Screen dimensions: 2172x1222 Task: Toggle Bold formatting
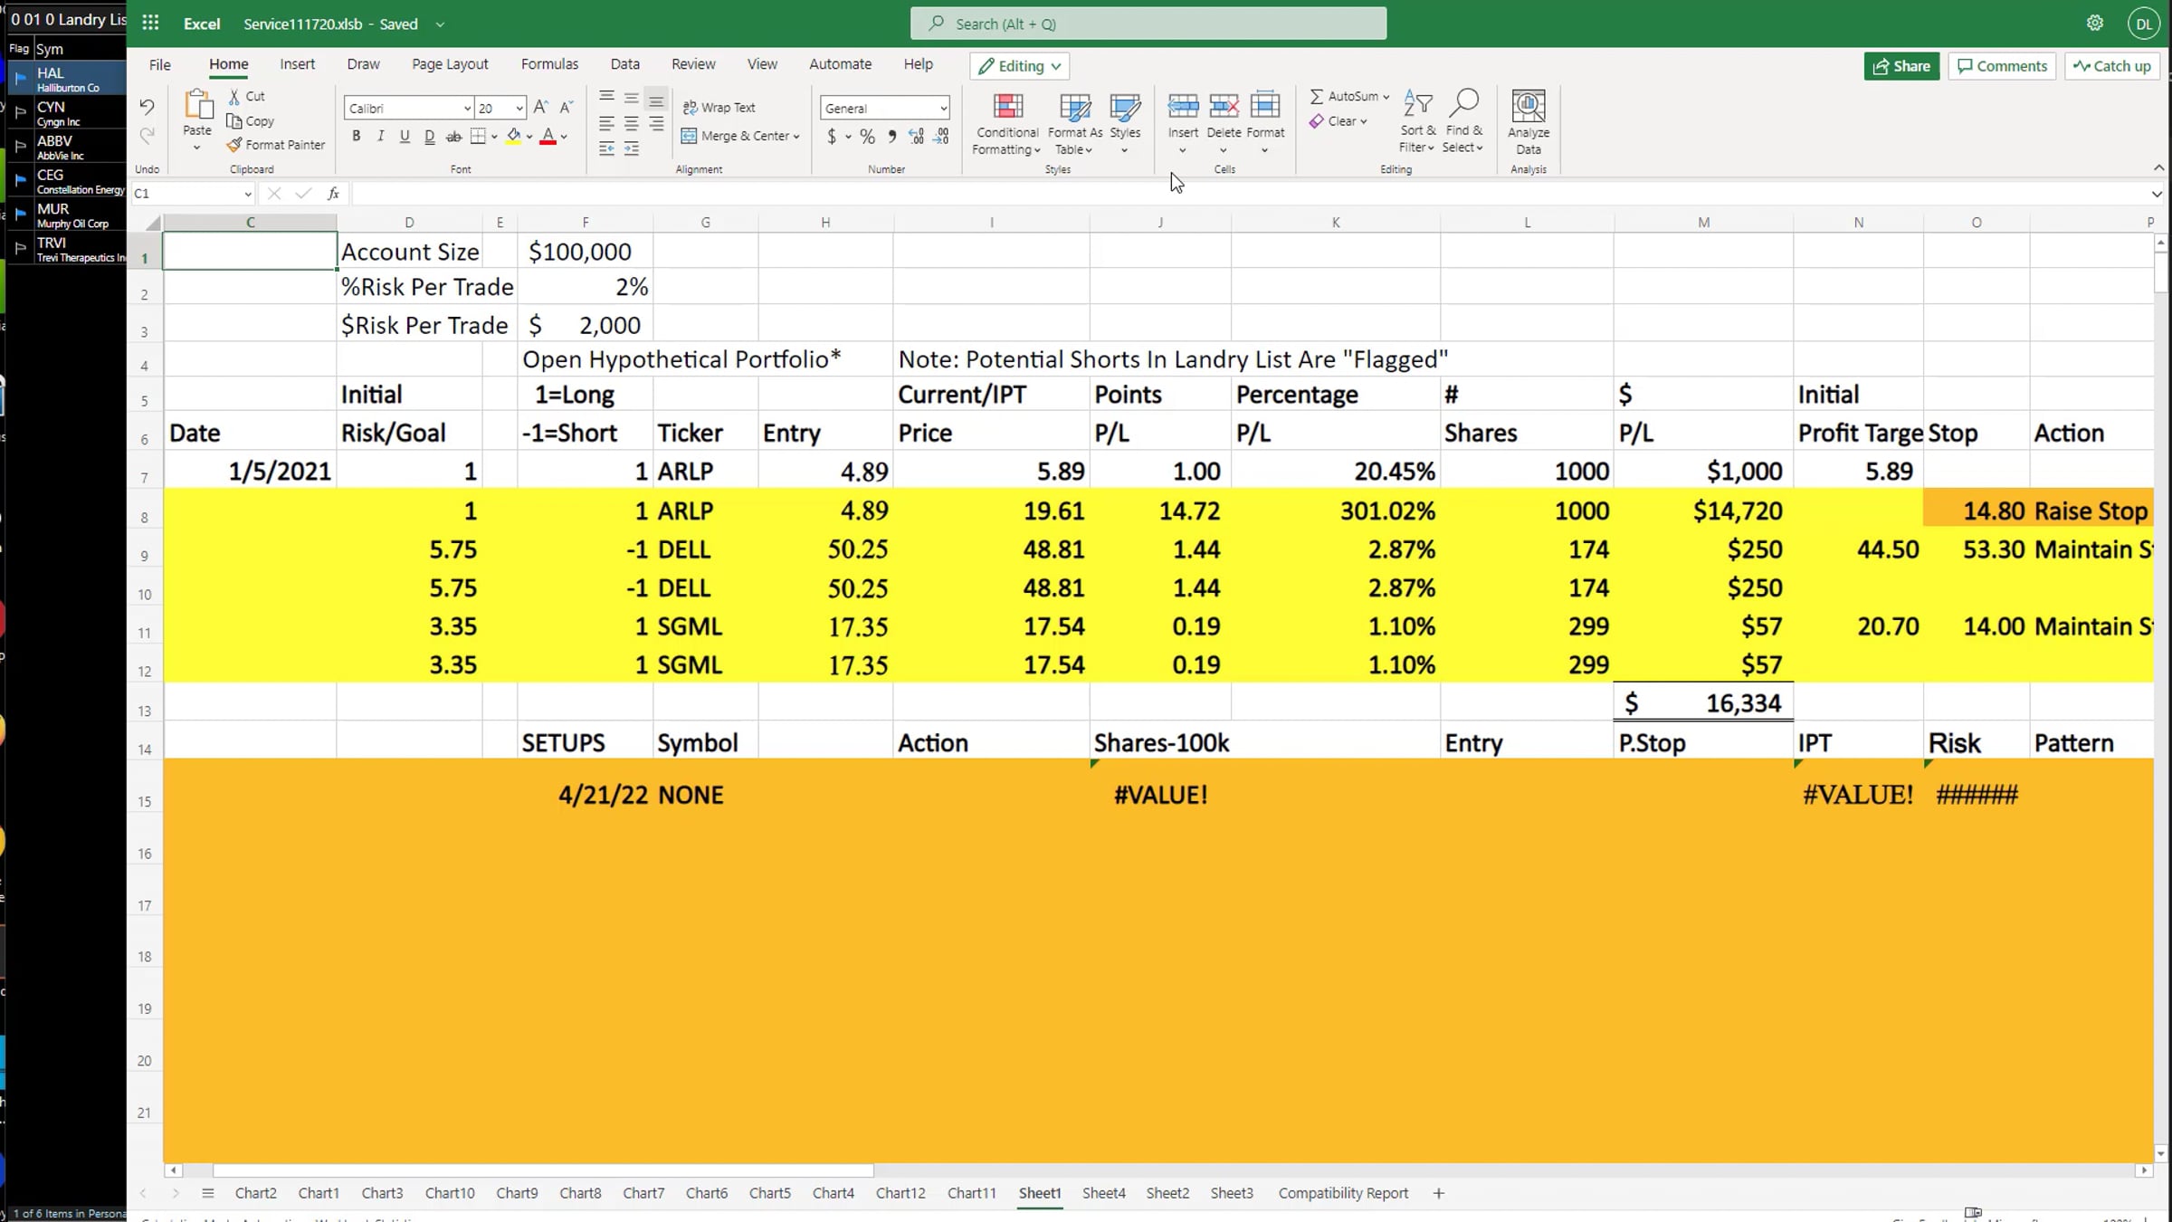point(357,137)
